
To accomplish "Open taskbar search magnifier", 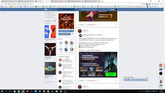I will 6,91.
